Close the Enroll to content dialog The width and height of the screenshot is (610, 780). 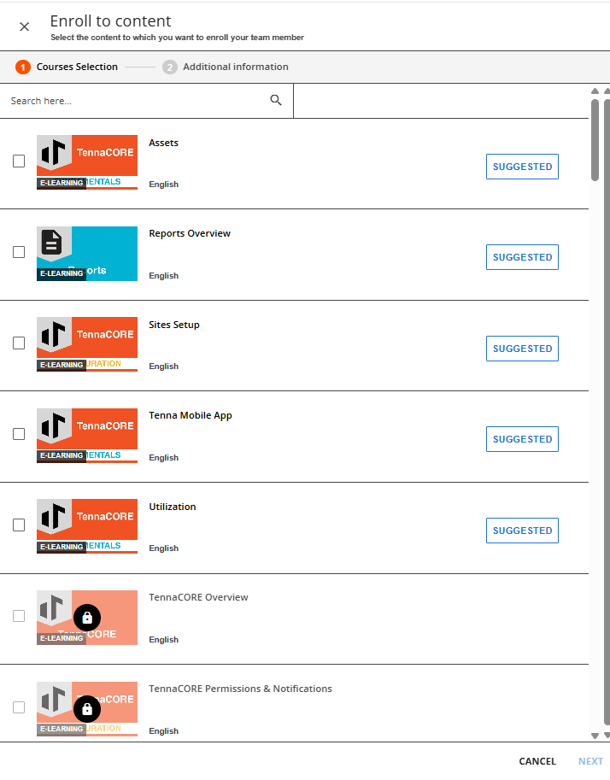[24, 26]
